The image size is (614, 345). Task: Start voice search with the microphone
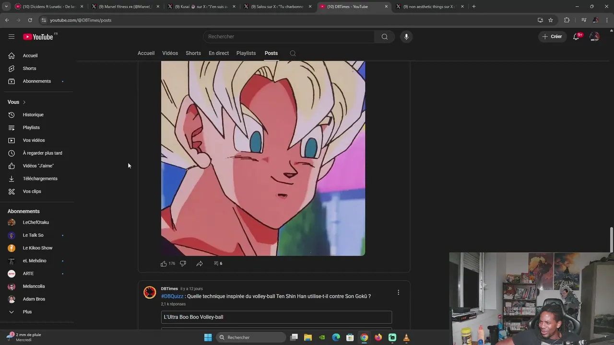(x=406, y=36)
